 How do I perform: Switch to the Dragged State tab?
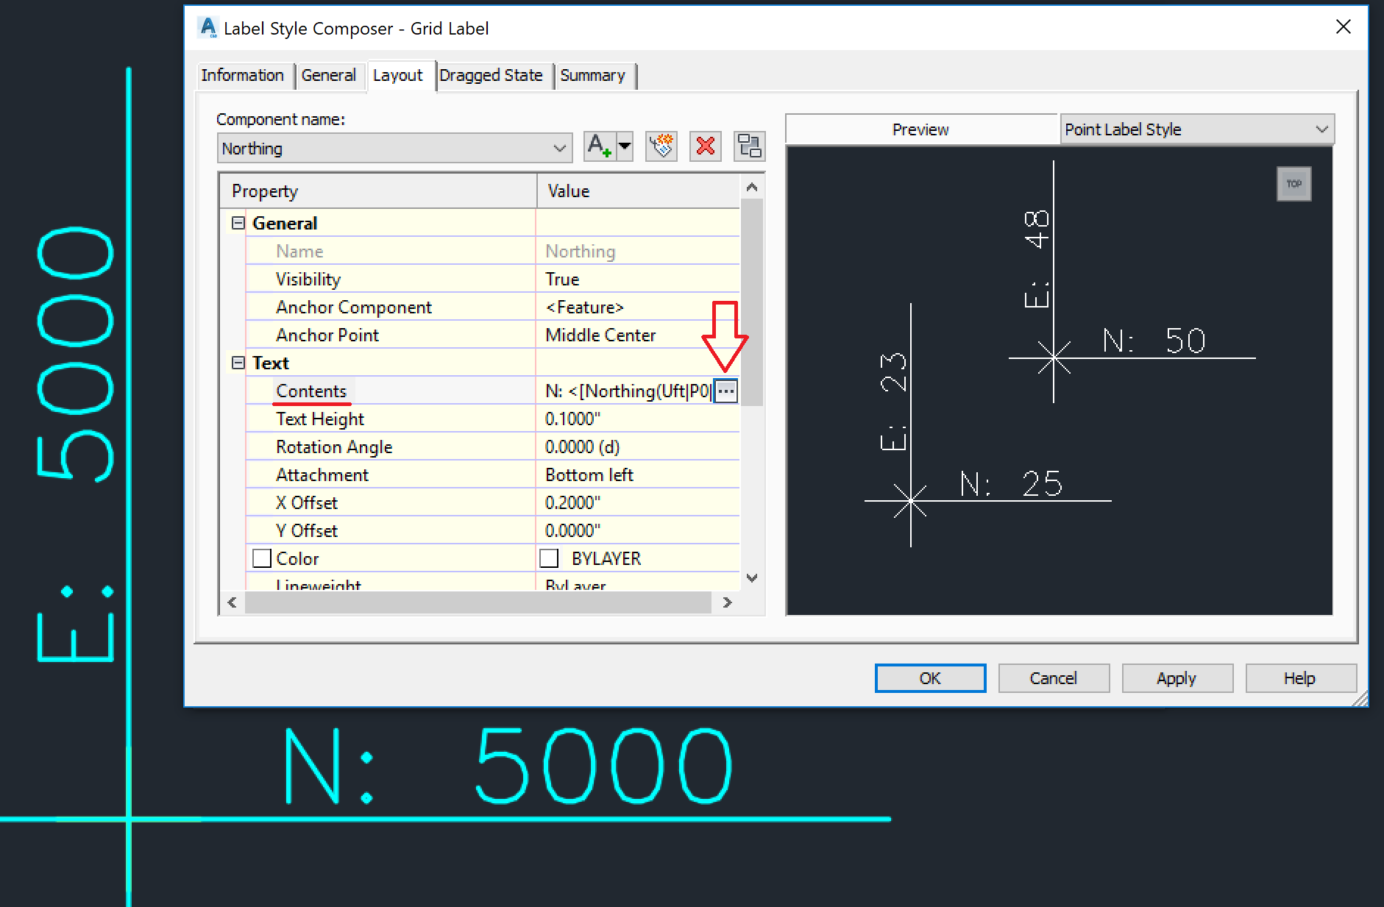492,74
